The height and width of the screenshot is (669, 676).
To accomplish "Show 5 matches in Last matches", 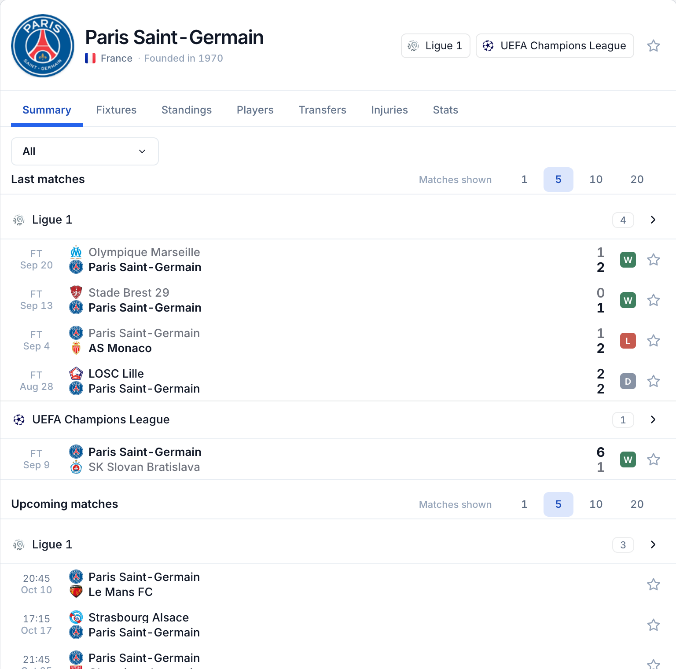I will (558, 180).
